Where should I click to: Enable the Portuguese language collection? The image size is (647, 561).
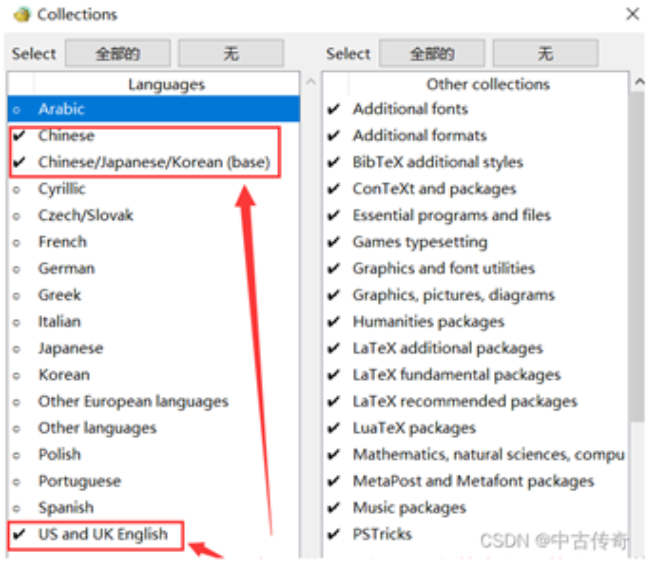(154, 481)
